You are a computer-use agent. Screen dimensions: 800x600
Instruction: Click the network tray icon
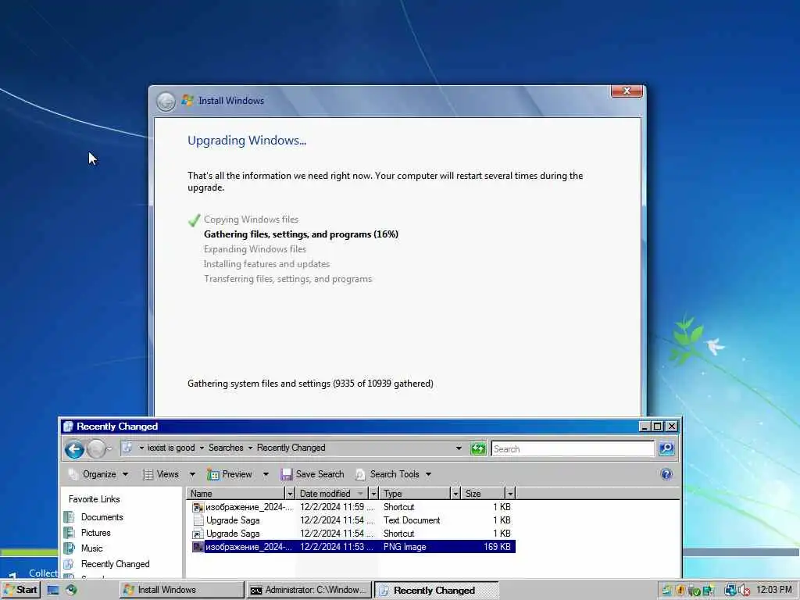pyautogui.click(x=730, y=591)
